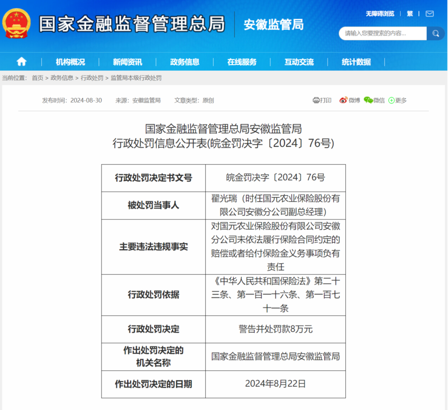This screenshot has height=410, width=448.
Task: Open the 统计数据 menu
Action: [356, 62]
